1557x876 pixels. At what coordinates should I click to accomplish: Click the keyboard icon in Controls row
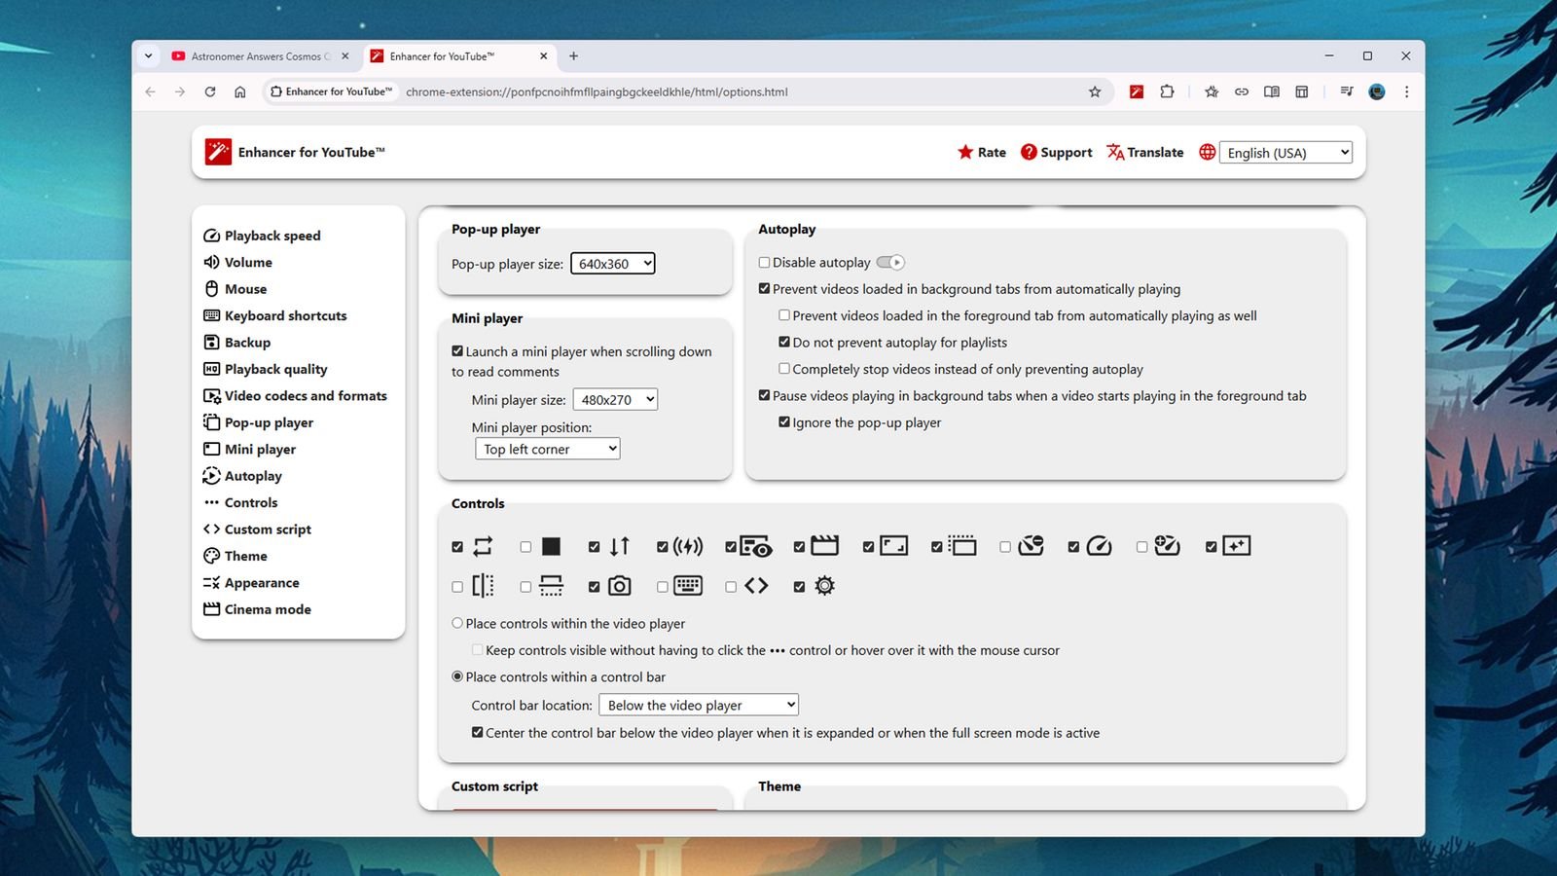click(x=688, y=585)
